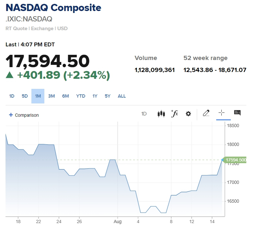Open the fx studies indicator menu
The image size is (257, 227).
174,113
